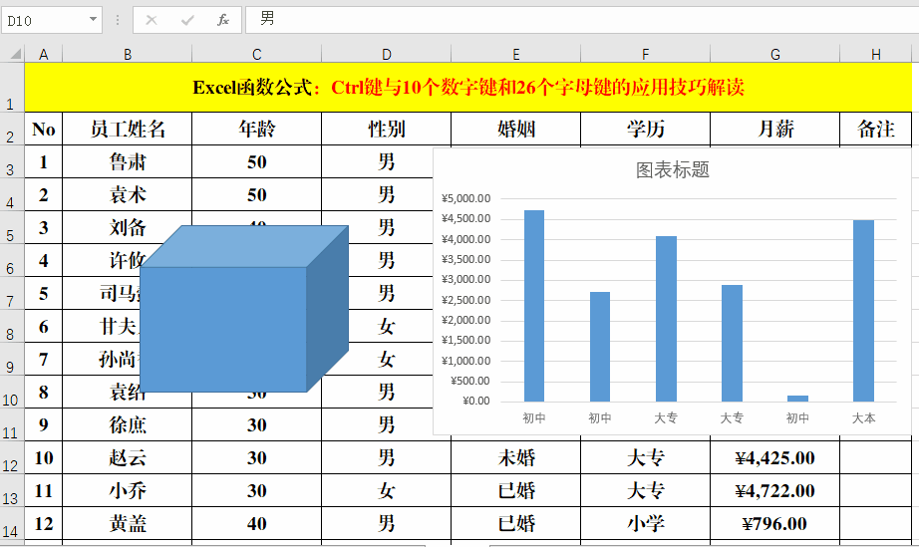Click 女 gender cell in 小乔's row
Viewport: 919px width, 547px height.
(386, 490)
